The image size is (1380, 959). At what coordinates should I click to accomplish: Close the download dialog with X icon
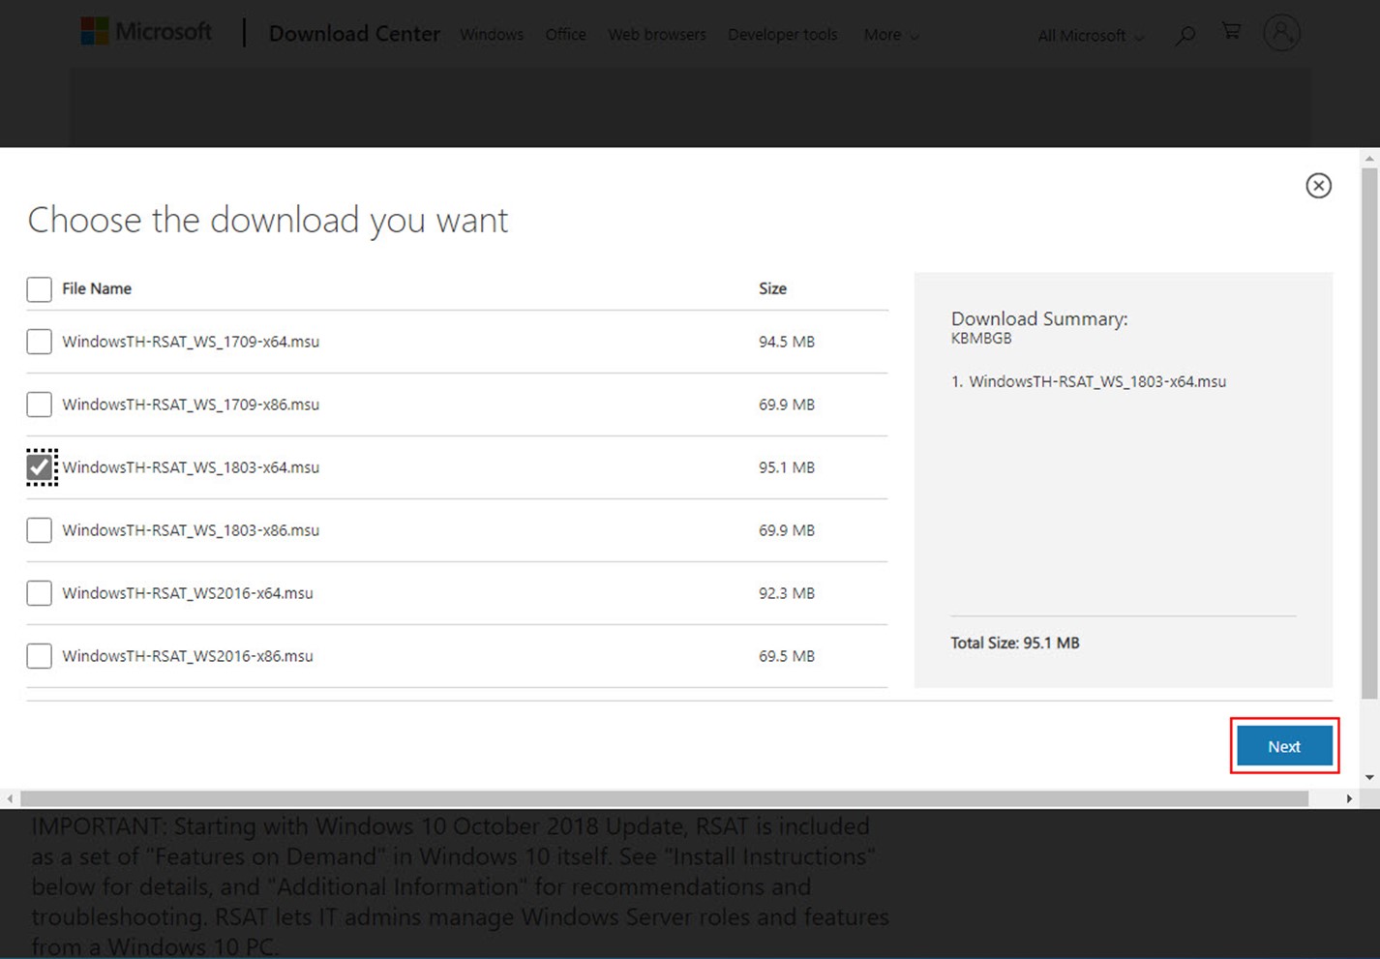click(x=1318, y=185)
